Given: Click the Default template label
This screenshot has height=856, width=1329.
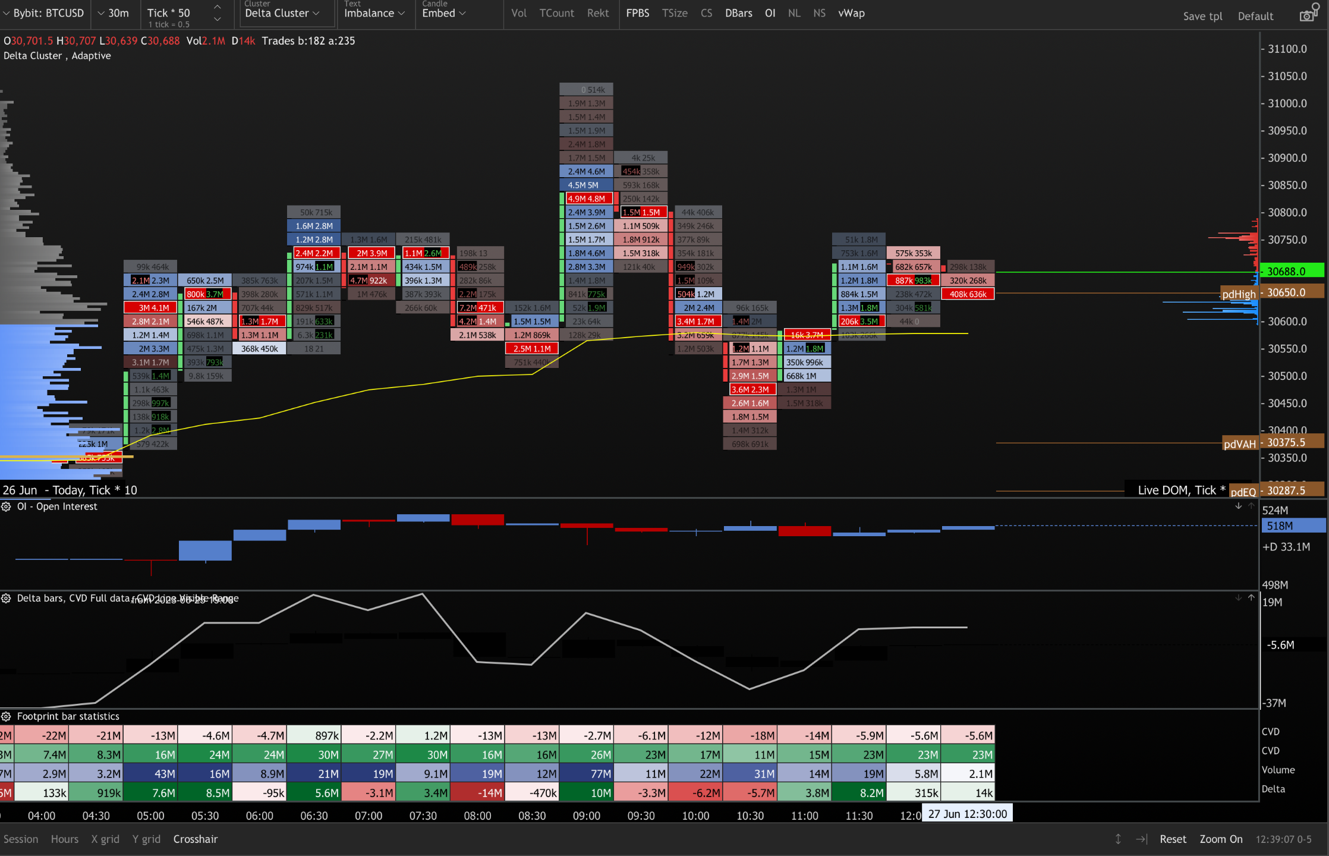Looking at the screenshot, I should [x=1255, y=16].
